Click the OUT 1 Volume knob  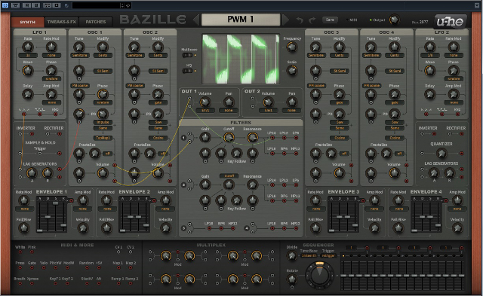point(205,102)
